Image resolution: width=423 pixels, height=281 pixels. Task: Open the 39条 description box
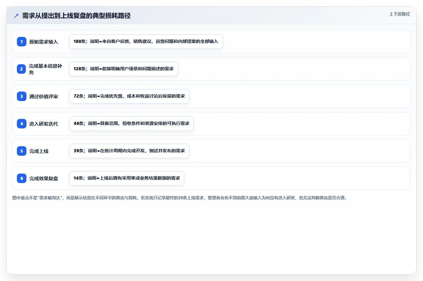click(x=129, y=151)
